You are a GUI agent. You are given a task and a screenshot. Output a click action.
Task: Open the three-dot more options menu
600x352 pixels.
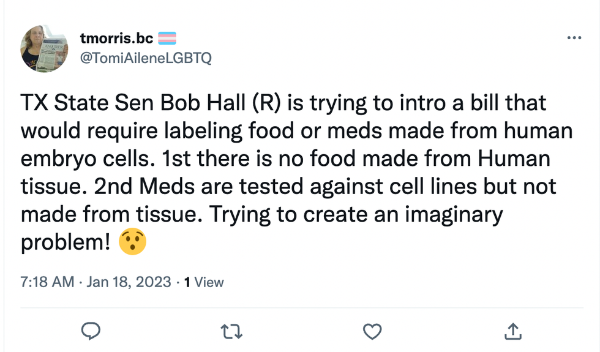tap(574, 38)
